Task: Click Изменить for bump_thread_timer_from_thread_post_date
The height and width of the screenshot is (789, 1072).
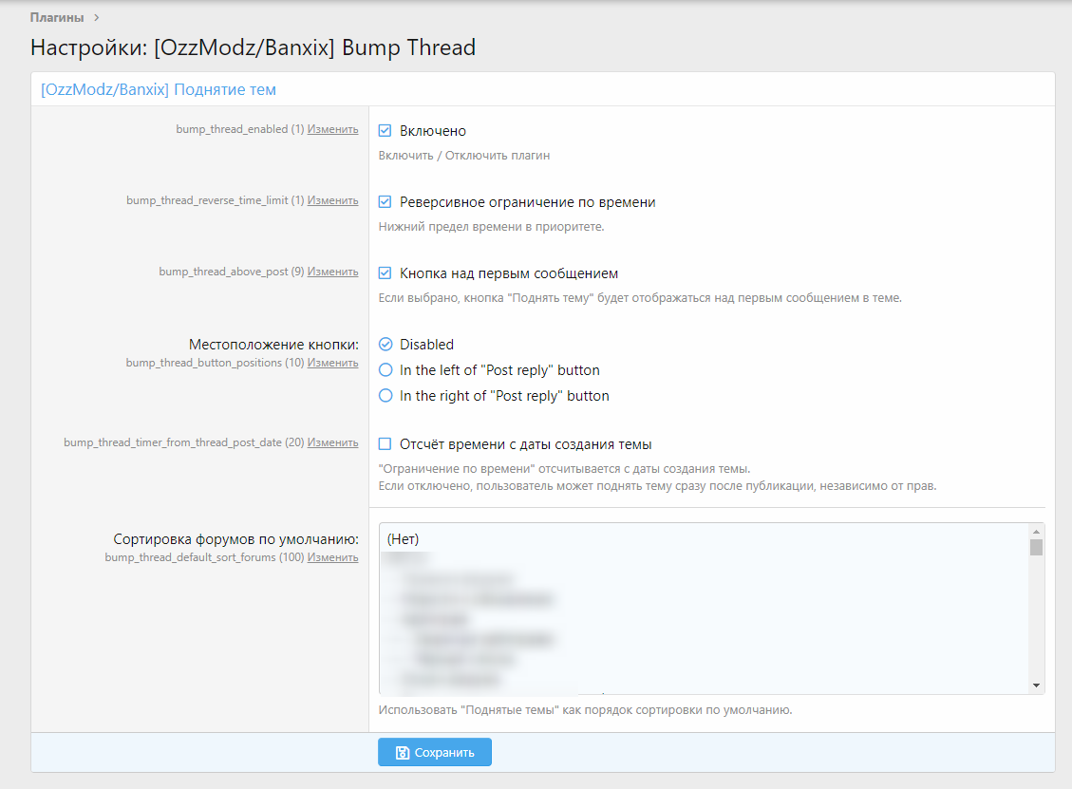Action: click(x=332, y=442)
